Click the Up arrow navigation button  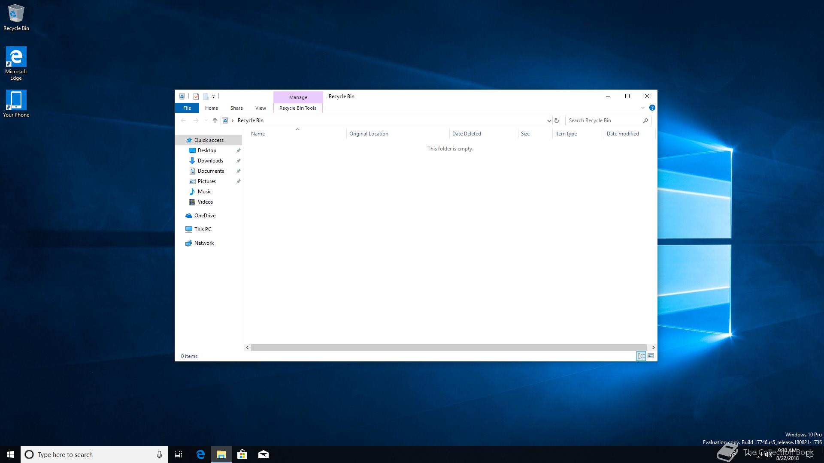point(215,120)
